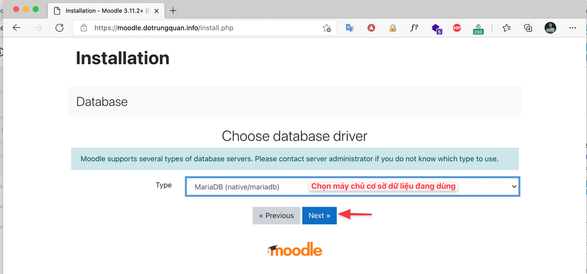View site information lock icon
Viewport: 587px width, 274px height.
84,28
